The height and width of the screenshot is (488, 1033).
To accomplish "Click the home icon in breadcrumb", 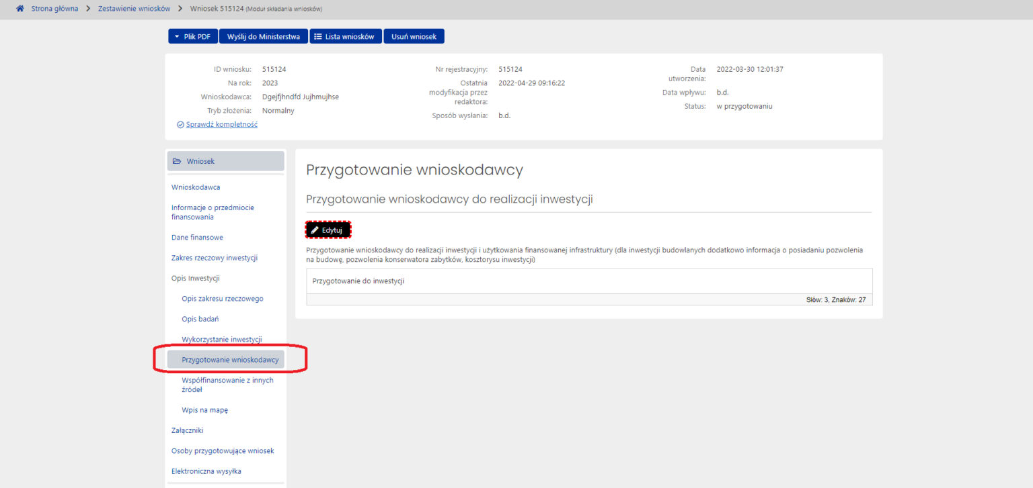I will point(20,9).
